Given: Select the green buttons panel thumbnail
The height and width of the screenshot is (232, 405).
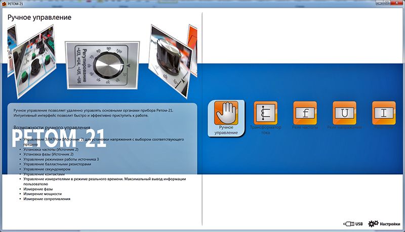Looking at the screenshot, I should click(35, 62).
